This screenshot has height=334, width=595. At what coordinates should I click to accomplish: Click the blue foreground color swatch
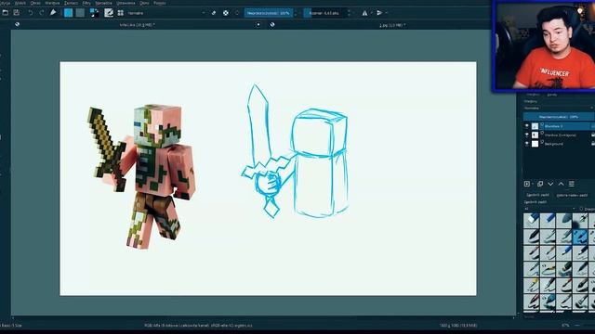(x=68, y=13)
